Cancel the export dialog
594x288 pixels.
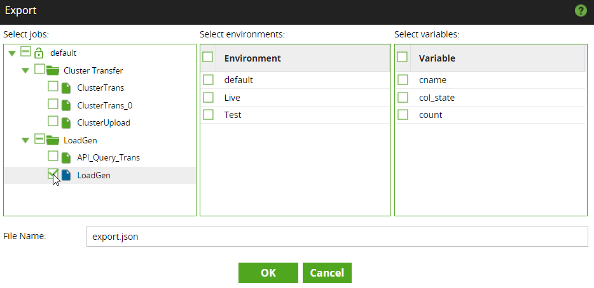(327, 273)
